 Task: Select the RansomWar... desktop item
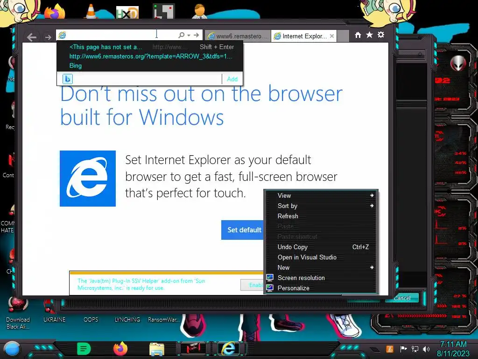pyautogui.click(x=164, y=320)
